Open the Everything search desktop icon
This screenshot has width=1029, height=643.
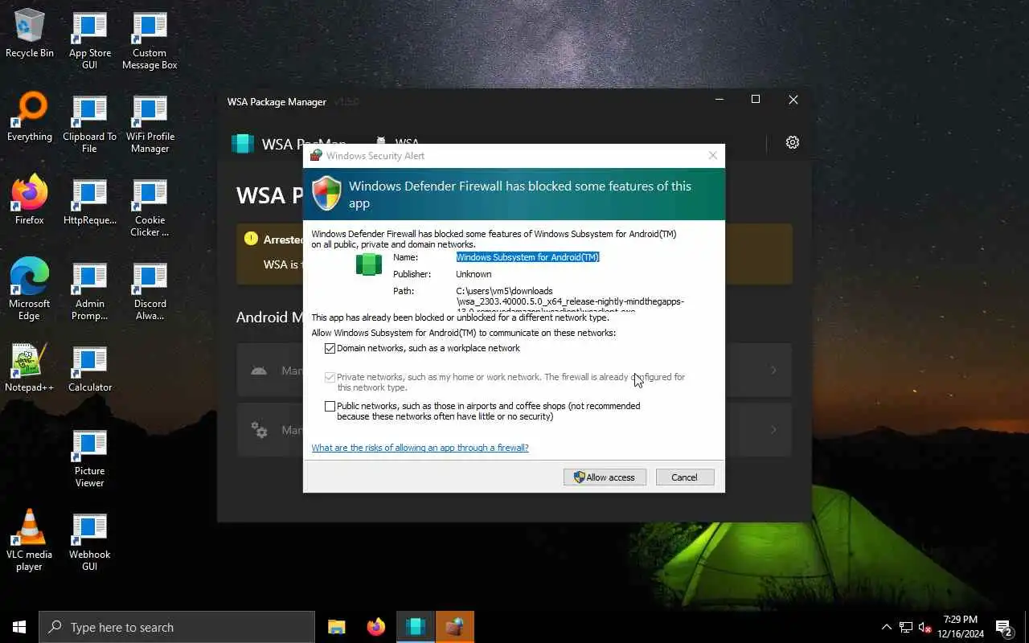30,117
